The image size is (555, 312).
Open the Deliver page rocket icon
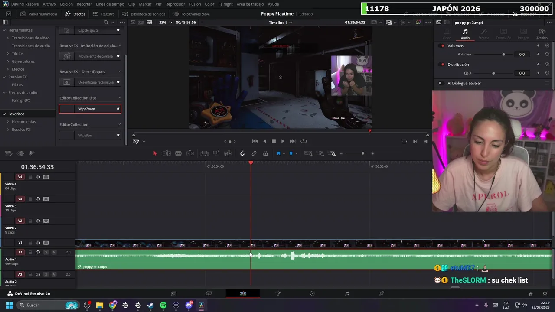(x=382, y=293)
